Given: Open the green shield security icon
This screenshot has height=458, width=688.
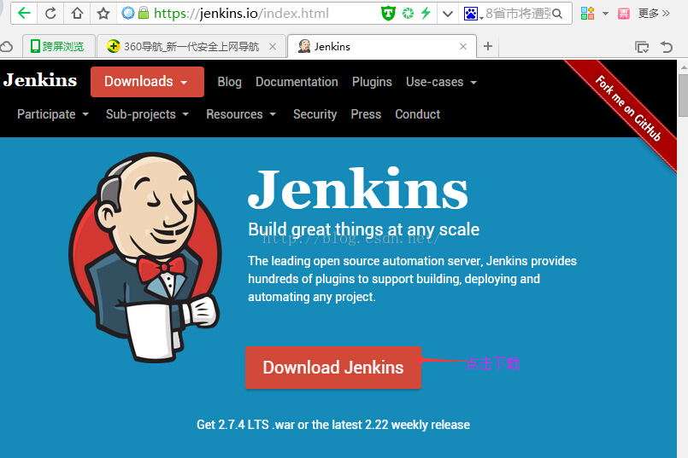Looking at the screenshot, I should click(388, 14).
